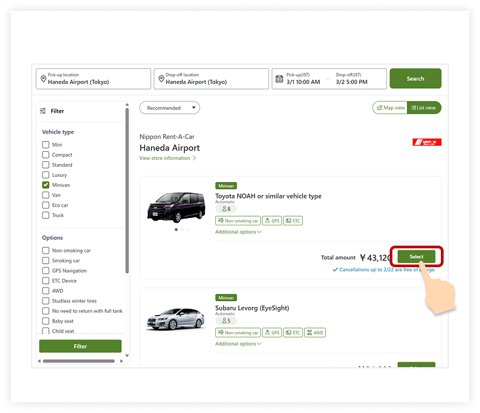The image size is (480, 413).
Task: Check the Mini vehicle type
Action: 46,144
